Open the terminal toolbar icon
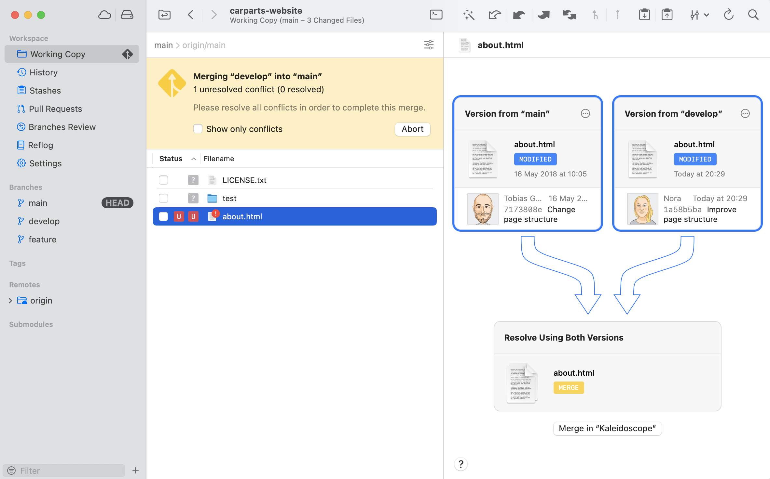The width and height of the screenshot is (770, 479). click(x=436, y=15)
